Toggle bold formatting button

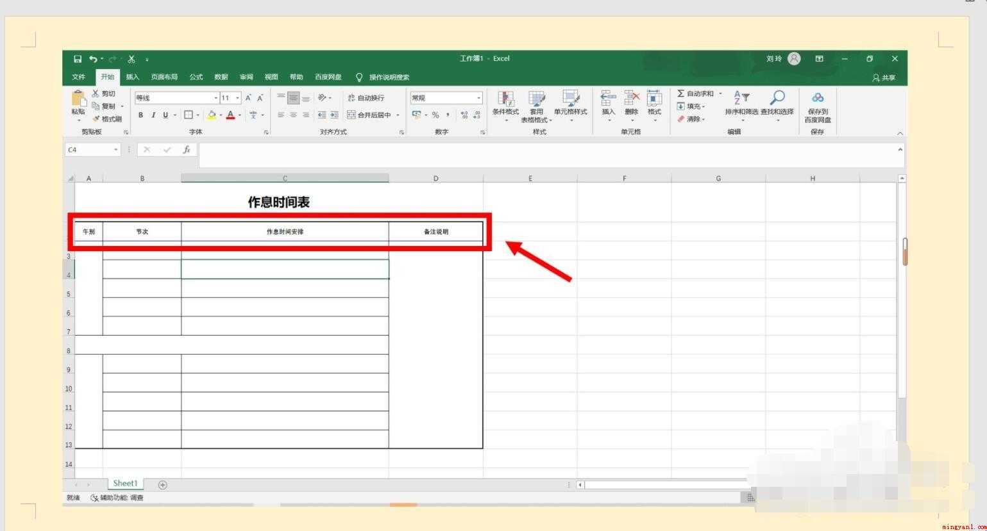click(140, 115)
